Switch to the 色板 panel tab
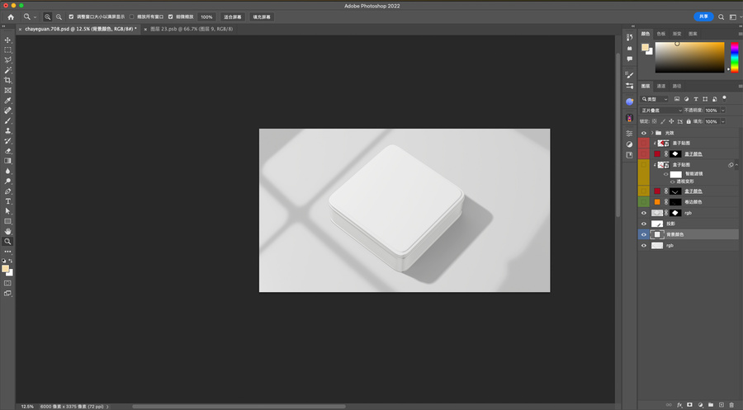Screen dimensions: 743x410 pyautogui.click(x=661, y=34)
